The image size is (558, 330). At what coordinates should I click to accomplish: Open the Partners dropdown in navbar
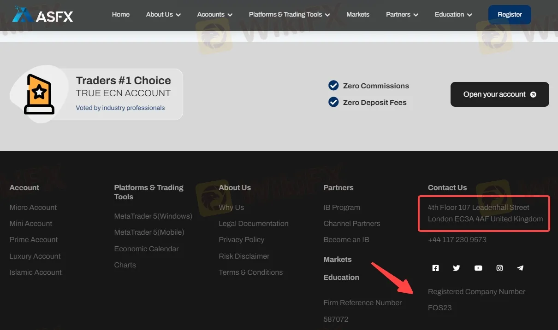pos(402,15)
